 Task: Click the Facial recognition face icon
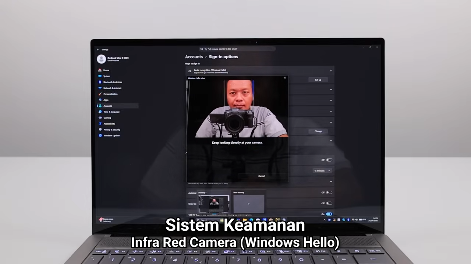190,71
